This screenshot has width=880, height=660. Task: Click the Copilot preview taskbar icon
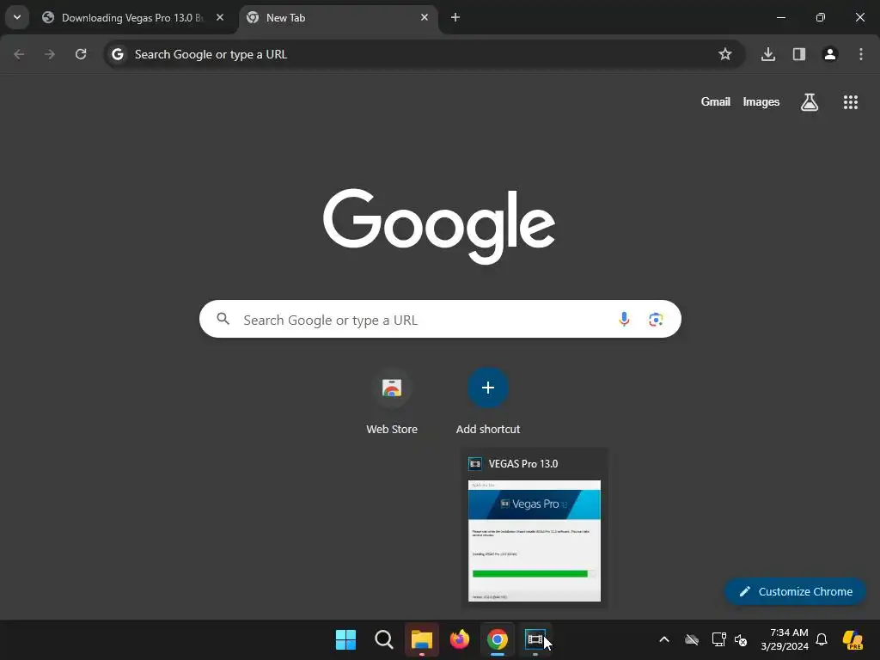[x=853, y=639]
